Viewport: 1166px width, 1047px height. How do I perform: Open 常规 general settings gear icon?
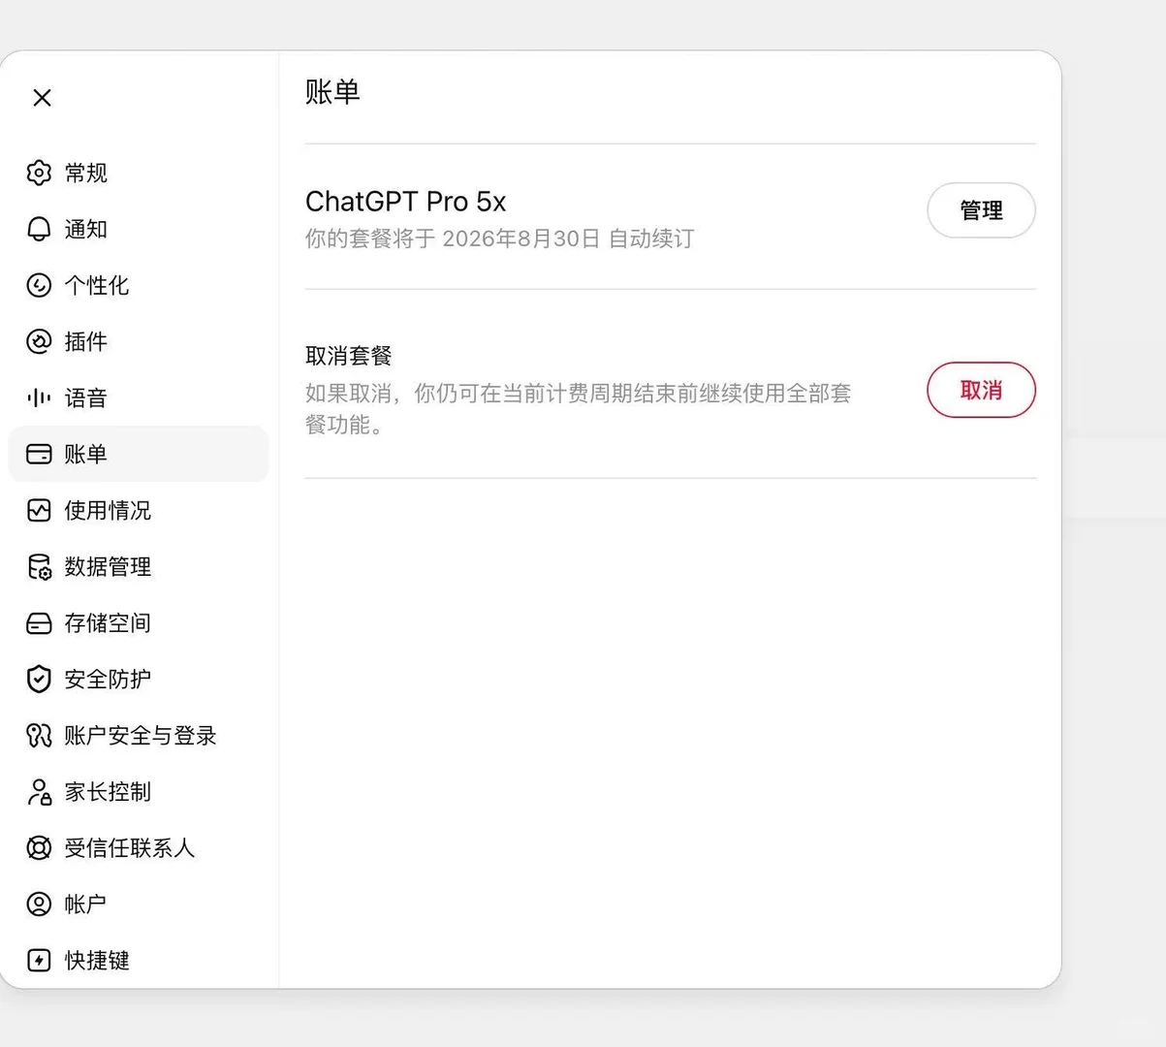pyautogui.click(x=39, y=173)
